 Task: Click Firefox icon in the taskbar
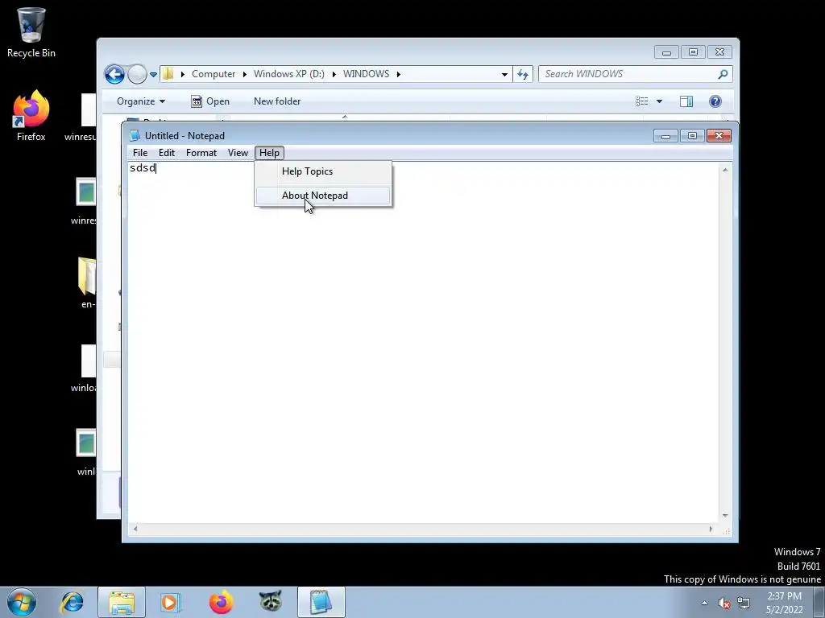221,602
